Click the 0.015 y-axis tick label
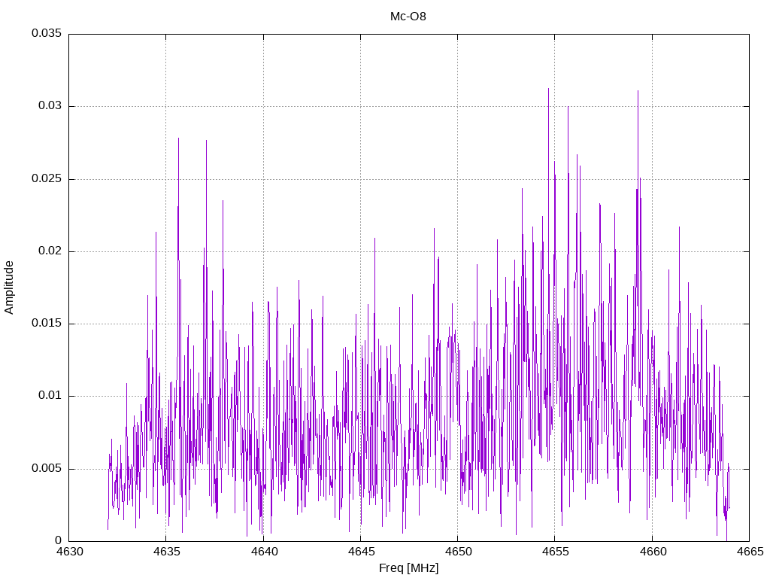The height and width of the screenshot is (578, 770). [47, 323]
